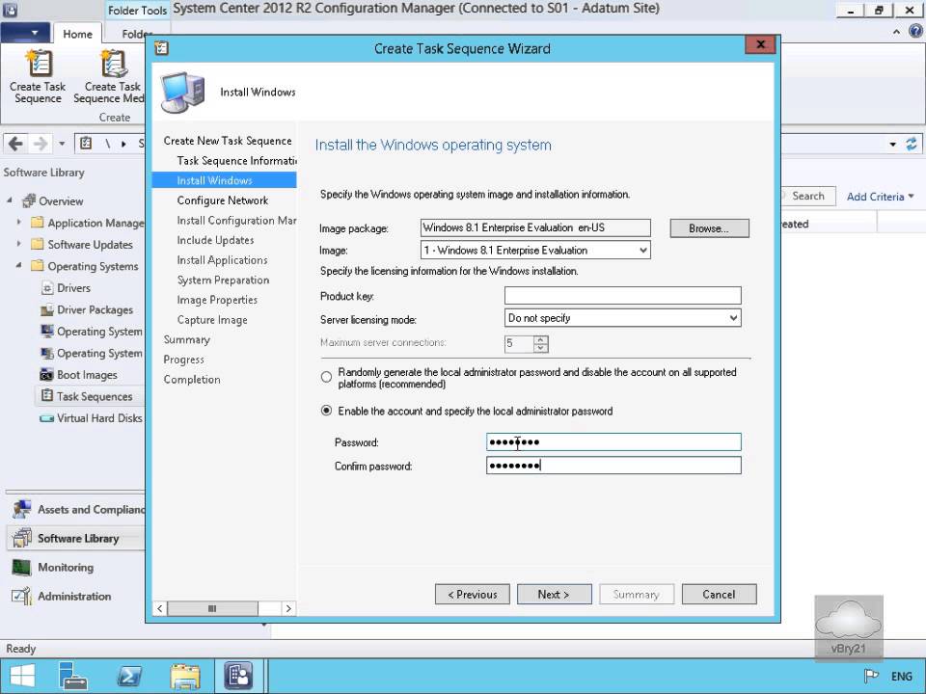This screenshot has width=926, height=694.
Task: Click Application Management folder icon
Action: [x=38, y=223]
